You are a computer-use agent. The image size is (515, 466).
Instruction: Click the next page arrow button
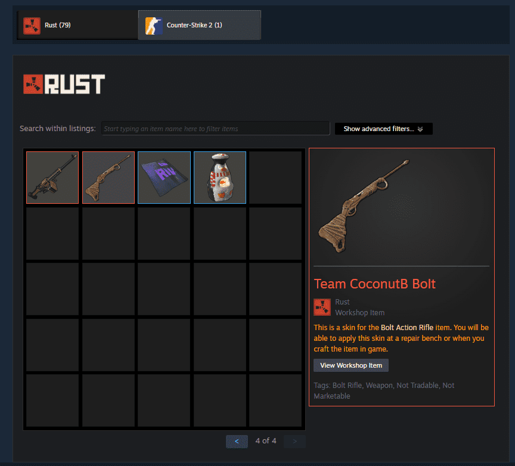(x=294, y=442)
